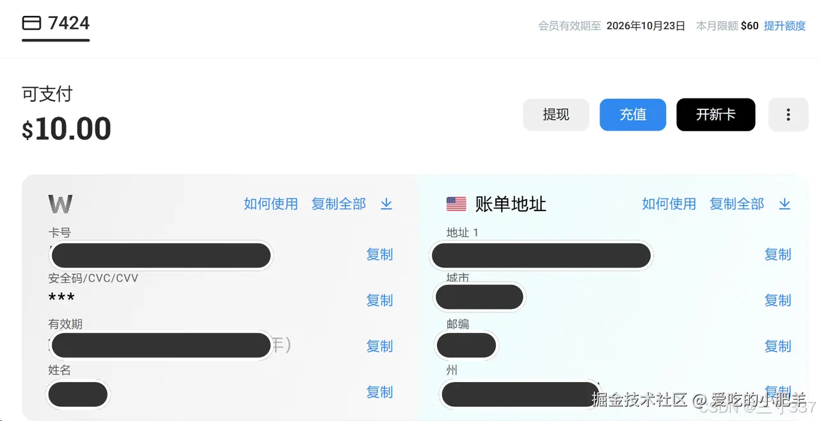Image resolution: width=819 pixels, height=421 pixels.
Task: Click the 提升额度 link
Action: pyautogui.click(x=784, y=26)
